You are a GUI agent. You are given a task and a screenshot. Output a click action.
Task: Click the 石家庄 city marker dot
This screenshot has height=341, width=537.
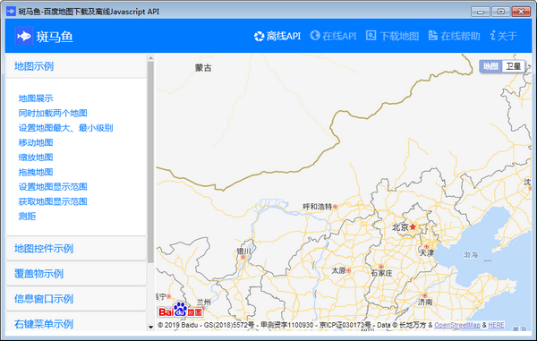(381, 267)
